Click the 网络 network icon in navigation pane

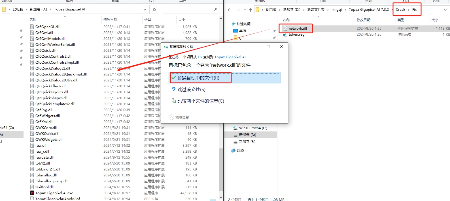[234, 151]
